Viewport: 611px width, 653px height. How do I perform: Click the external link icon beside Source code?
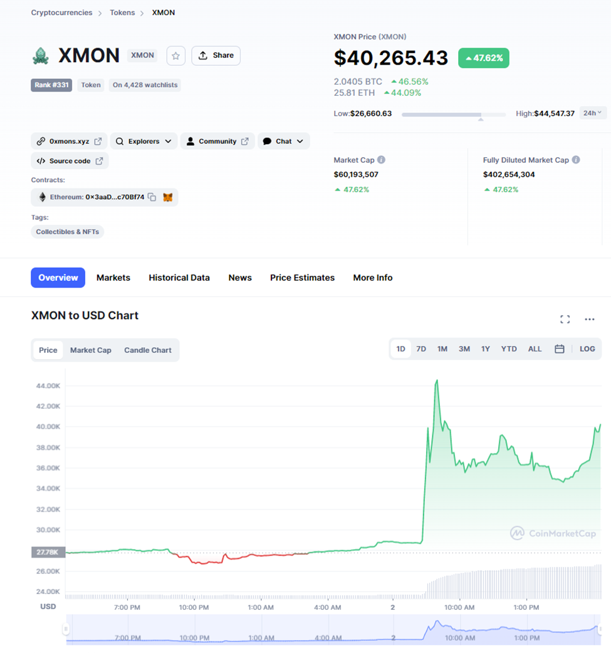99,161
